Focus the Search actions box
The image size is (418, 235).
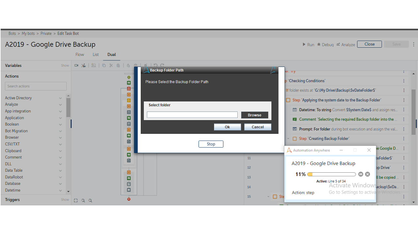click(x=36, y=86)
